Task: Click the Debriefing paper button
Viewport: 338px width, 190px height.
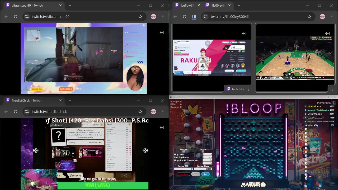Action: pos(76,175)
